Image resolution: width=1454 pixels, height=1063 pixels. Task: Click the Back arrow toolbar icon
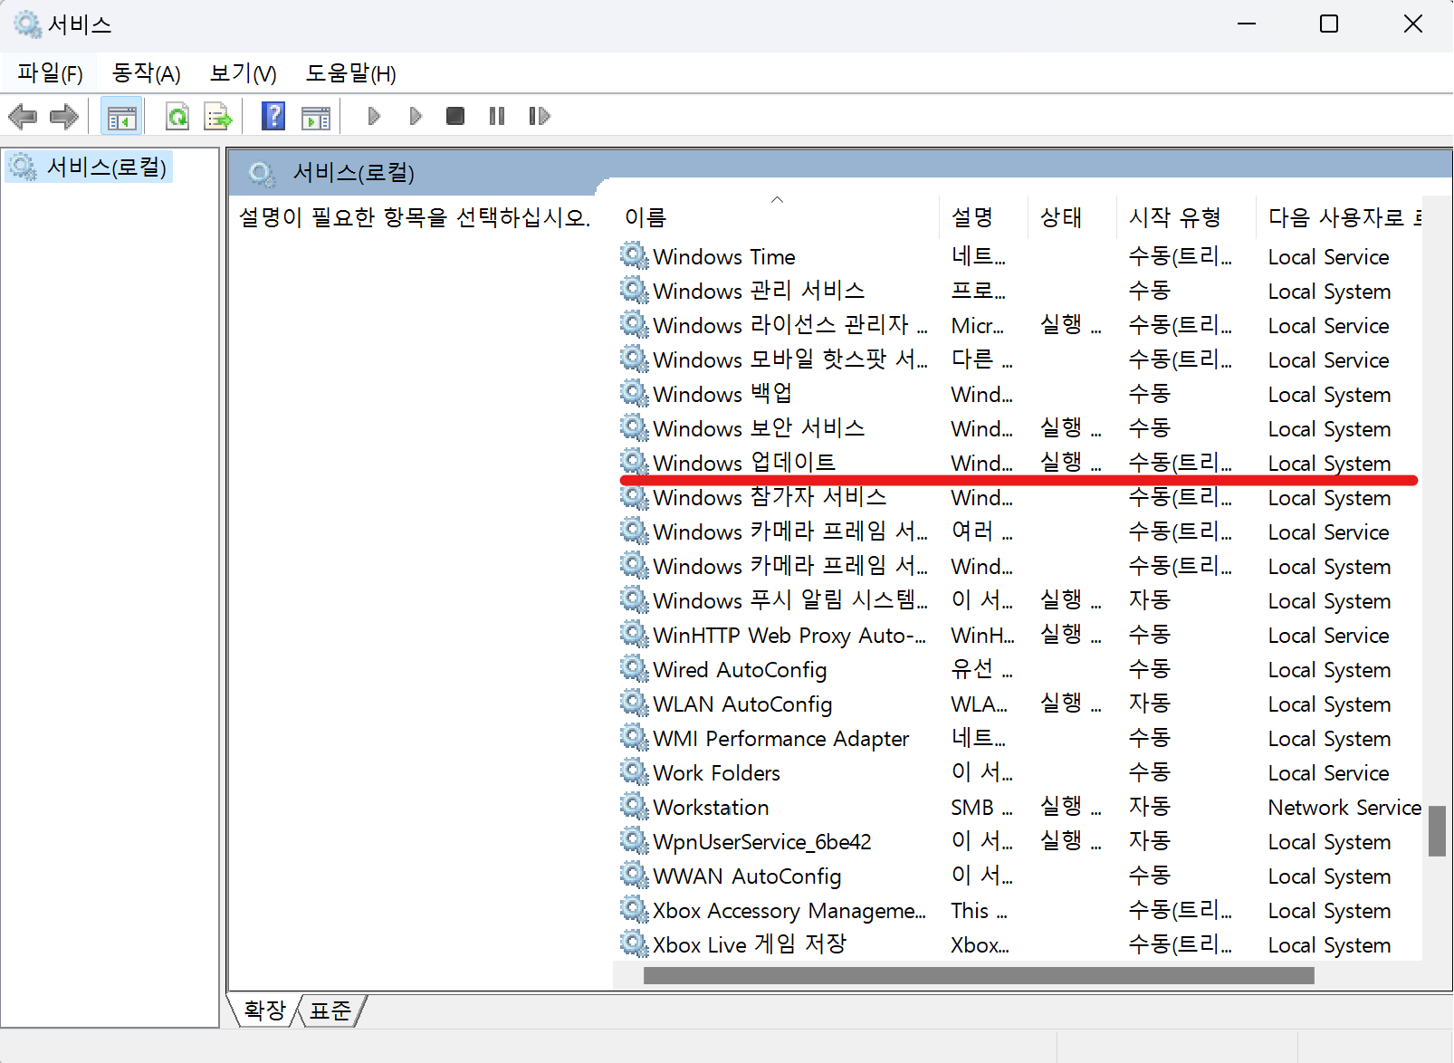(x=23, y=116)
